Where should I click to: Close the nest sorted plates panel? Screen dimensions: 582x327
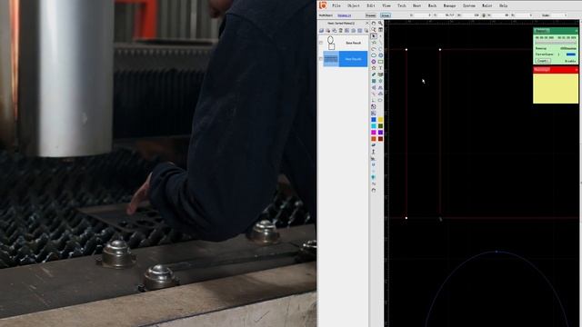pos(367,23)
